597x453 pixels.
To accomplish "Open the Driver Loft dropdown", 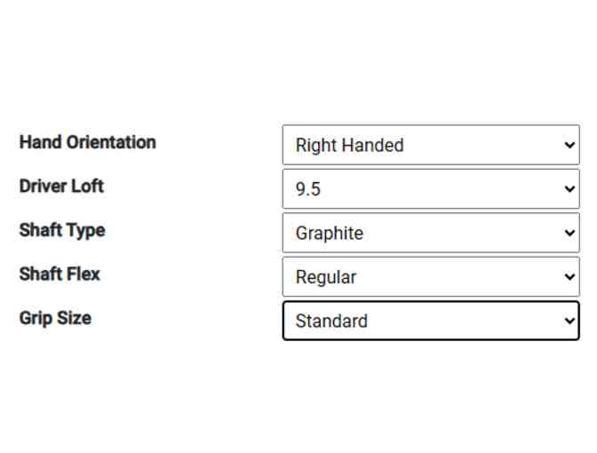I will [x=431, y=189].
